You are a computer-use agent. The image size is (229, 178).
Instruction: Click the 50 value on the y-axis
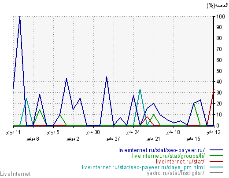219,71
